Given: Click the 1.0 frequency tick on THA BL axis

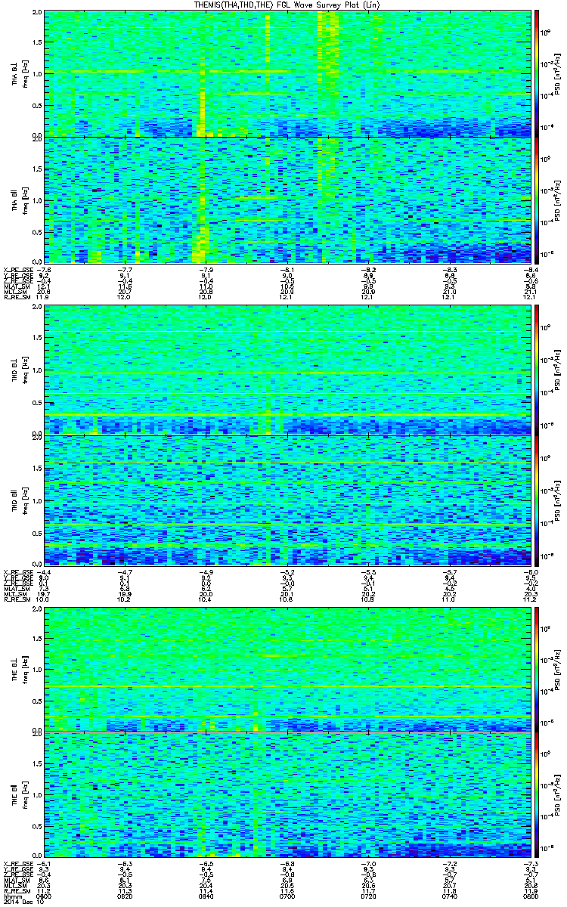Looking at the screenshot, I should click(37, 74).
